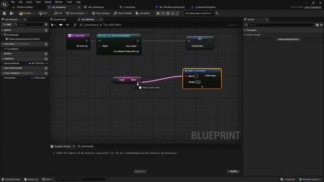This screenshot has width=324, height=182.
Task: Open Class Defaults
Action: pos(123,13)
